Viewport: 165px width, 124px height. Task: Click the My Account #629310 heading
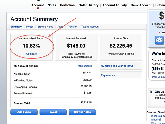(x=26, y=66)
